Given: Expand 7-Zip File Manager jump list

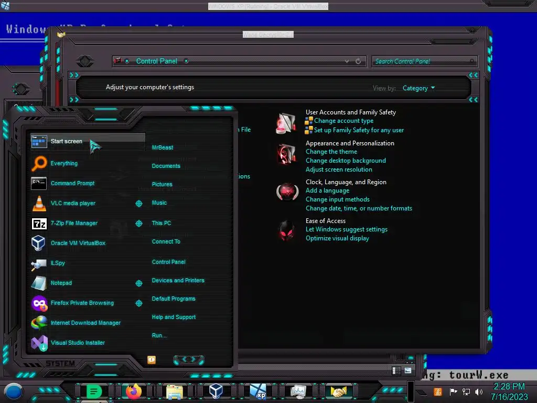Looking at the screenshot, I should [138, 224].
